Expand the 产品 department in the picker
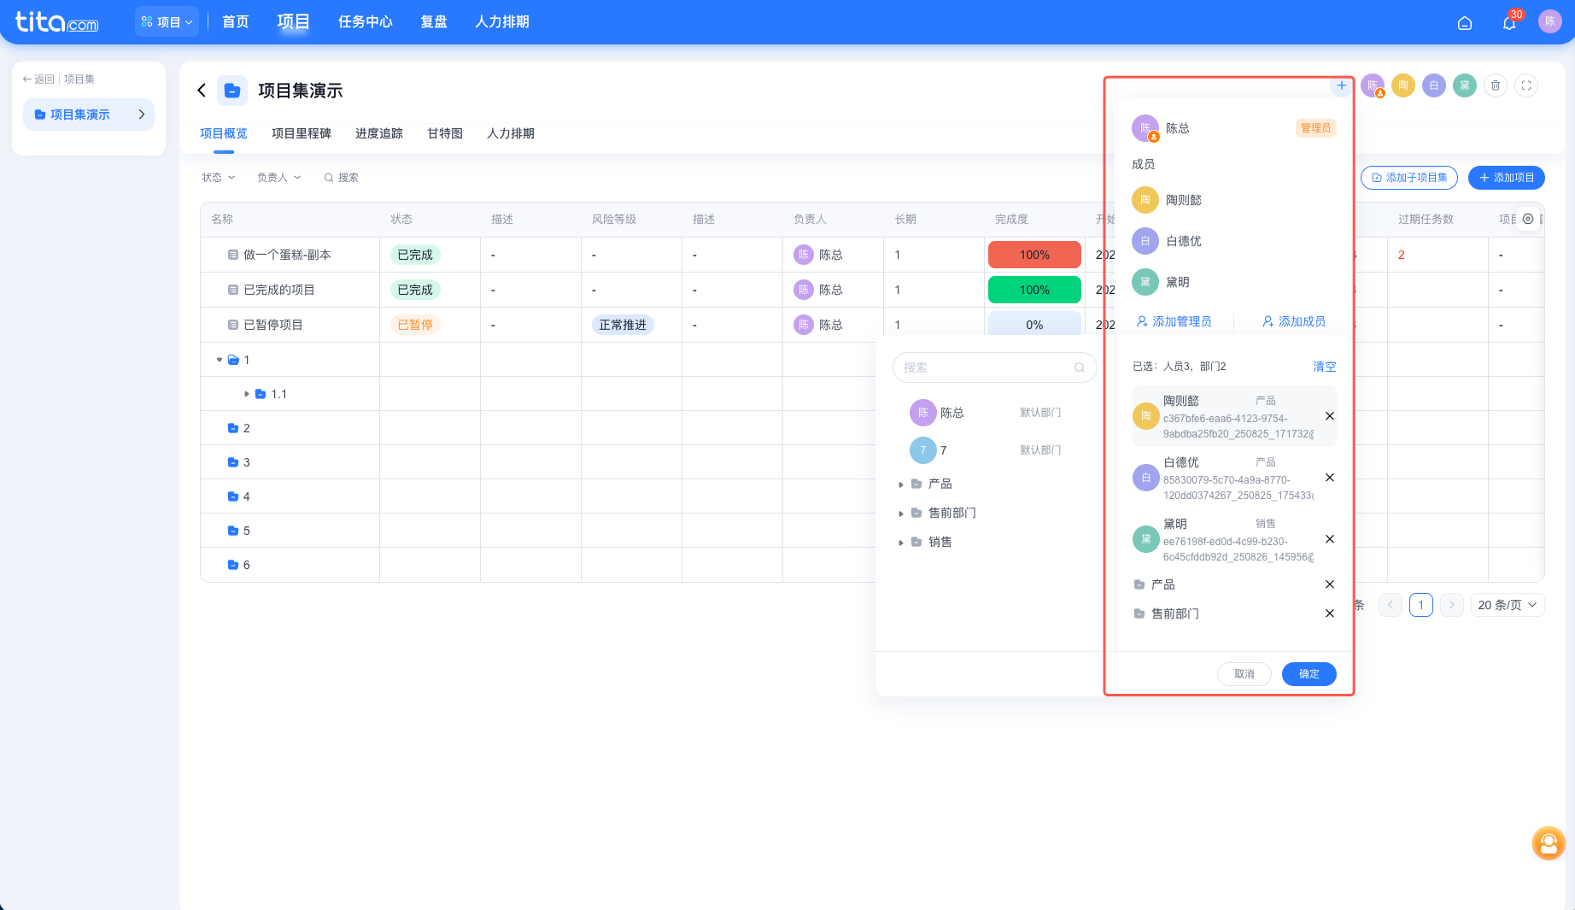Viewport: 1575px width, 910px height. click(x=901, y=484)
